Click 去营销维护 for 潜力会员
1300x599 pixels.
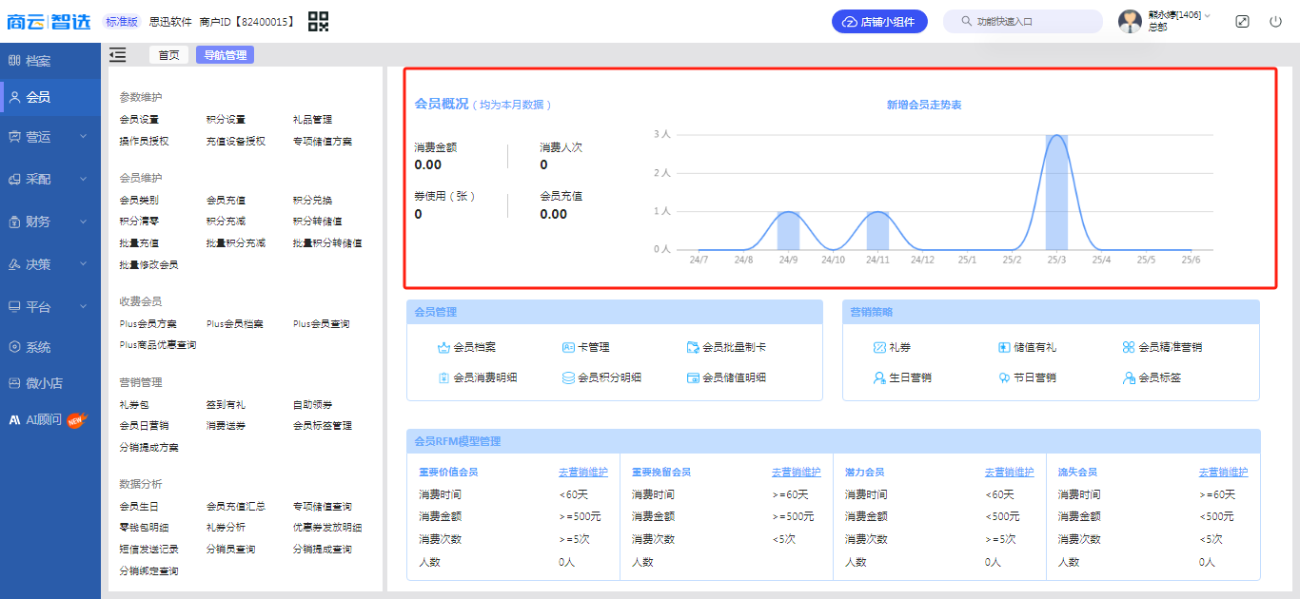pos(1010,473)
